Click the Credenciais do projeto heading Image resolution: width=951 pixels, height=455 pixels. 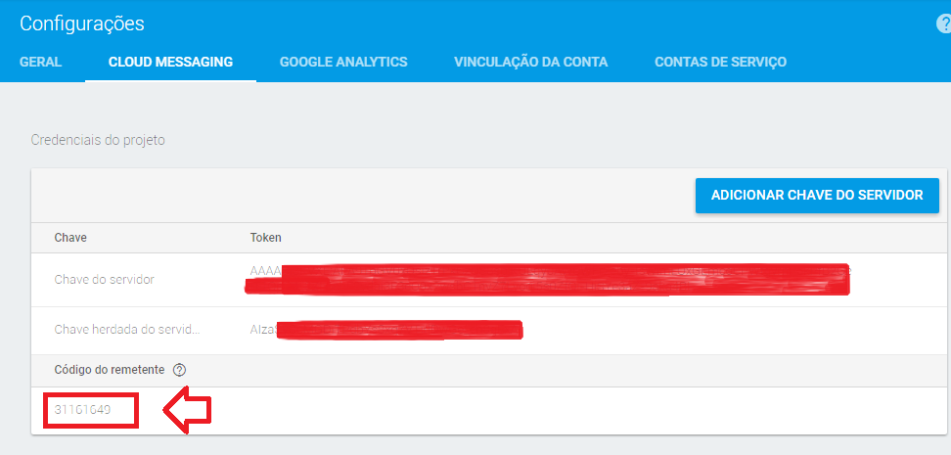pos(98,140)
